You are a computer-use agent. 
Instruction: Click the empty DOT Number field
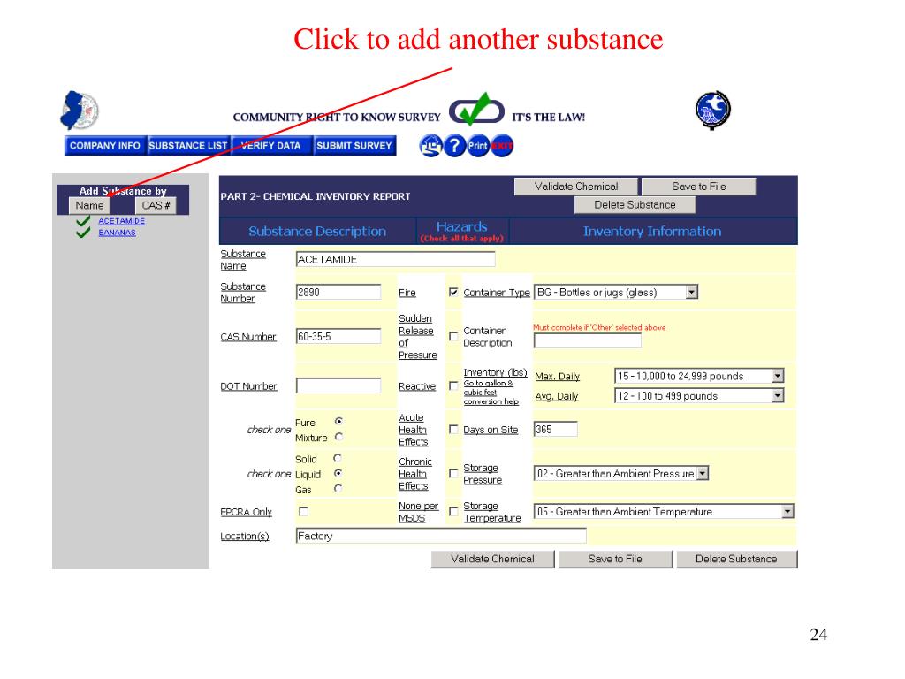338,385
